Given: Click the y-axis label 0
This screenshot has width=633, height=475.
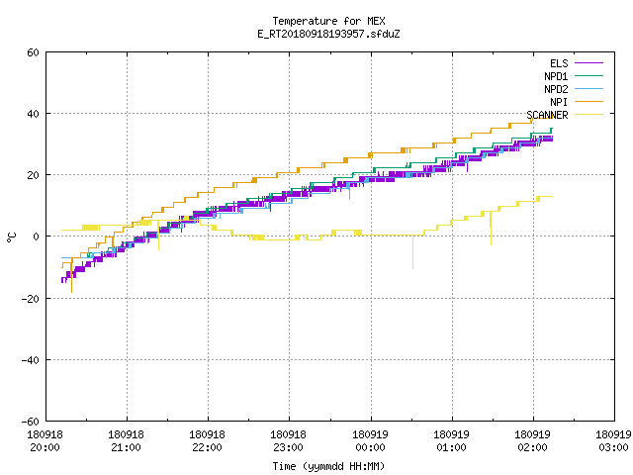Looking at the screenshot, I should coord(36,237).
